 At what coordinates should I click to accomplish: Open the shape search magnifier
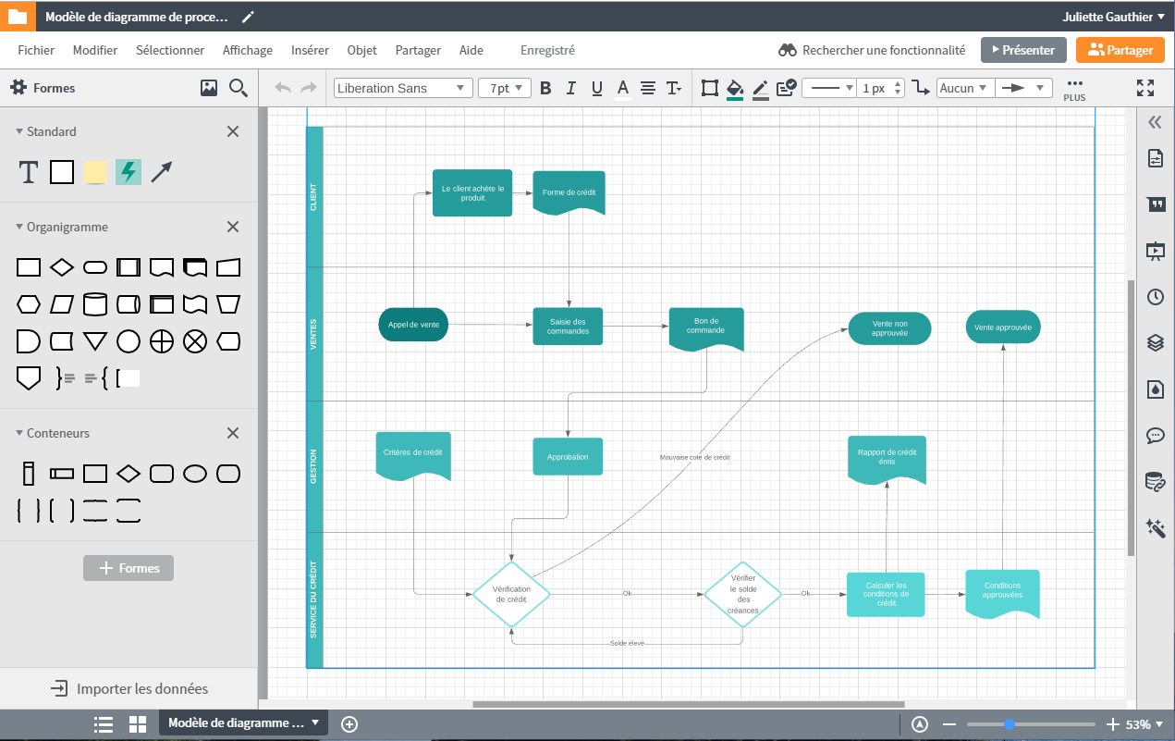[239, 87]
